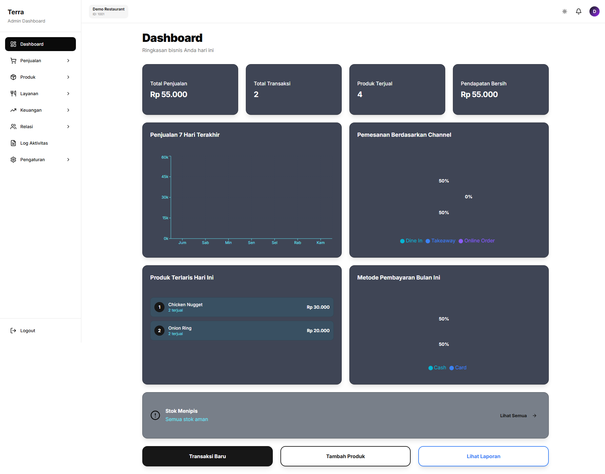
Task: Click the Keuangan trending arrow icon
Action: point(13,110)
